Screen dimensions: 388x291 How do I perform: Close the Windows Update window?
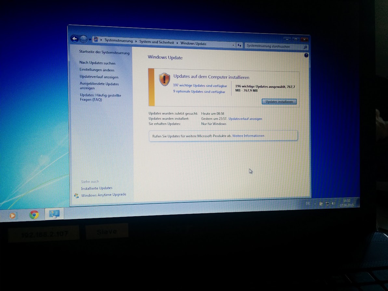coord(304,40)
